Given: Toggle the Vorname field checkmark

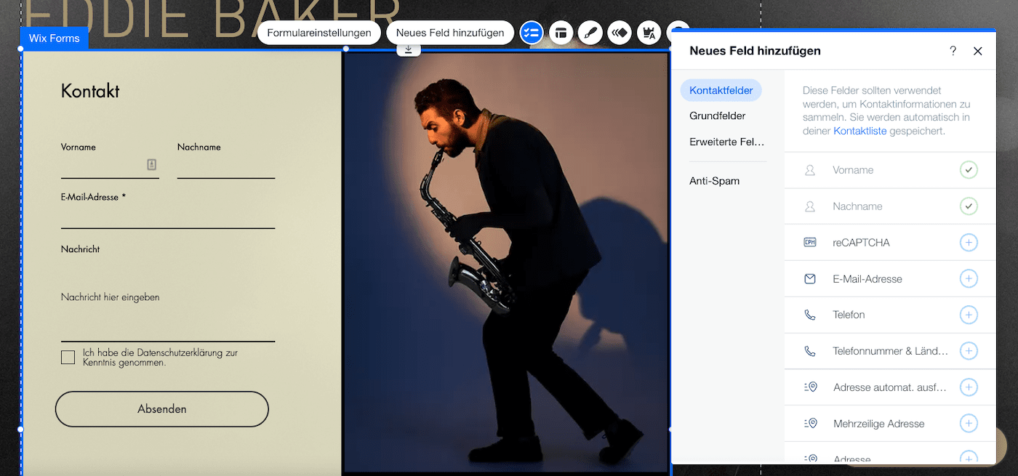Looking at the screenshot, I should (969, 170).
